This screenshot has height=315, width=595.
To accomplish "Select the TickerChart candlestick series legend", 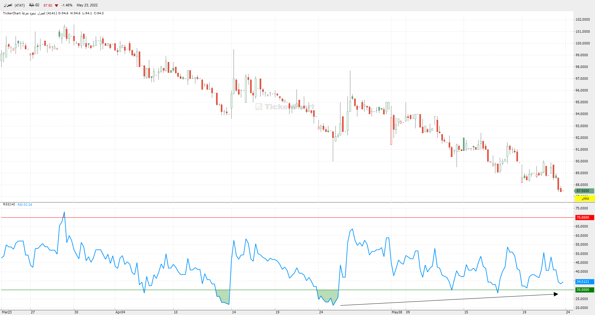I will (53, 13).
